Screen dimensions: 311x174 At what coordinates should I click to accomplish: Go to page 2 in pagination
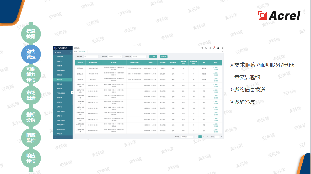tap(204, 137)
